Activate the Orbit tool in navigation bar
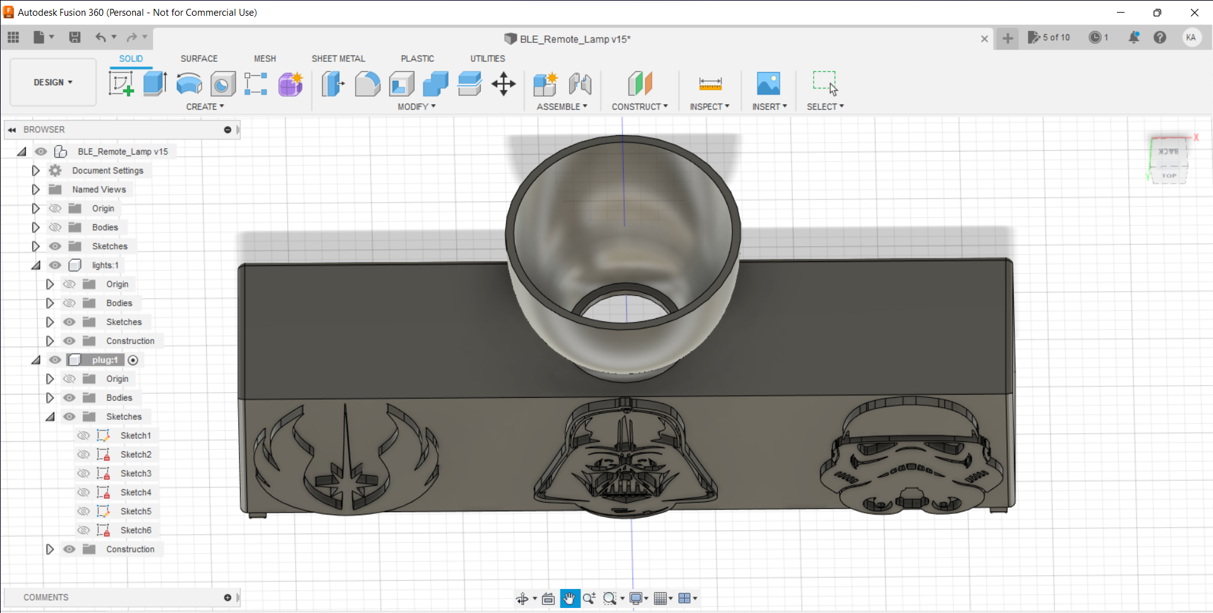Screen dimensions: 1213x613 523,598
